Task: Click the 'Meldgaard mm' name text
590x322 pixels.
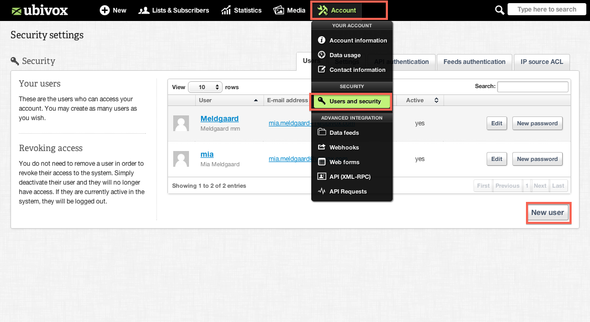Action: (x=220, y=128)
